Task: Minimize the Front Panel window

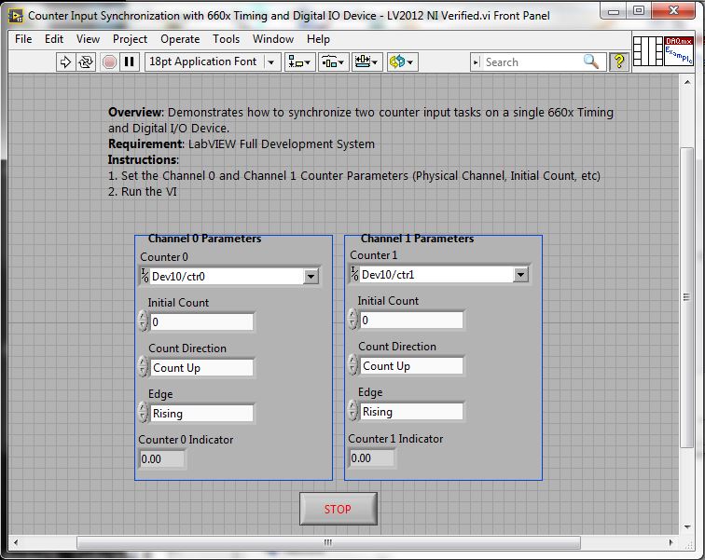Action: [x=614, y=11]
